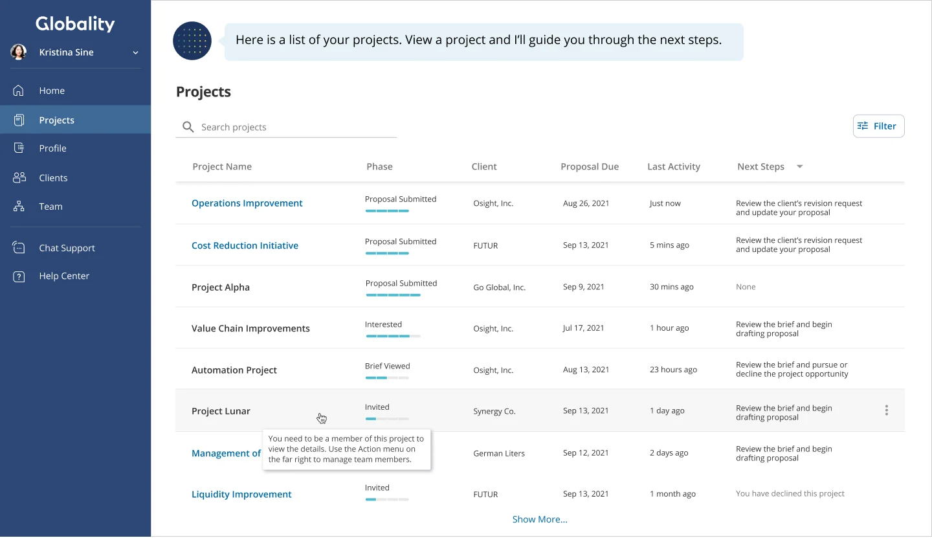Open the Liquidity Improvement project
Image resolution: width=932 pixels, height=538 pixels.
click(x=241, y=494)
